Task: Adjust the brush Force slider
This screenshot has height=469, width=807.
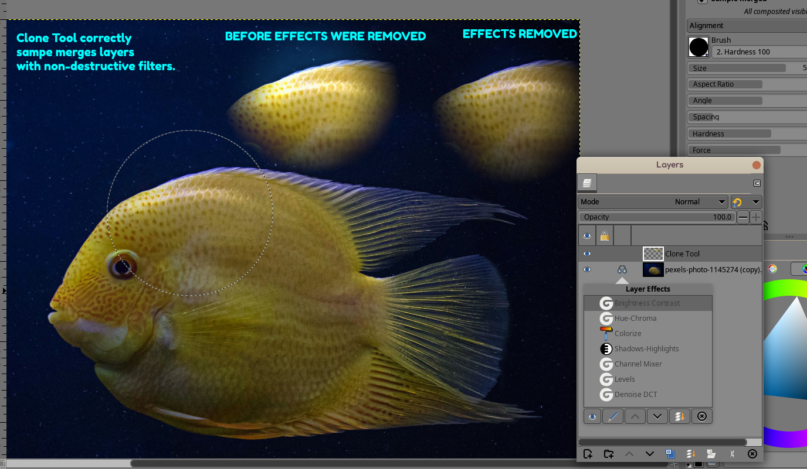Action: point(747,150)
